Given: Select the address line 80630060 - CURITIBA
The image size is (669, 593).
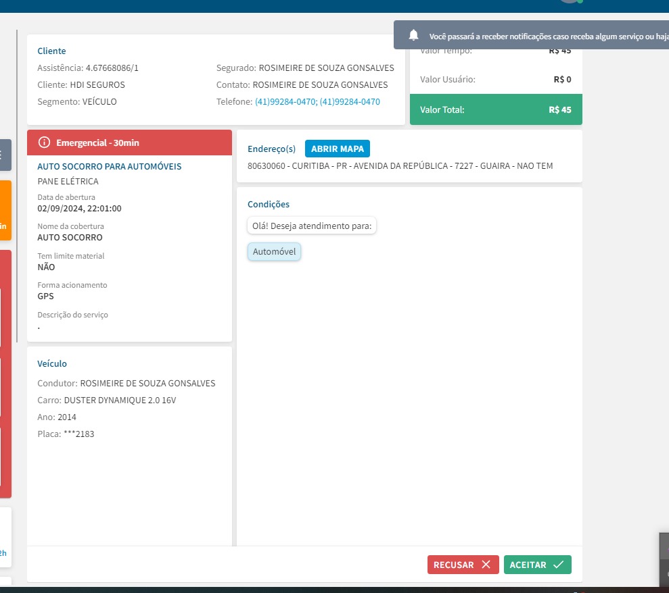Looking at the screenshot, I should [x=400, y=165].
